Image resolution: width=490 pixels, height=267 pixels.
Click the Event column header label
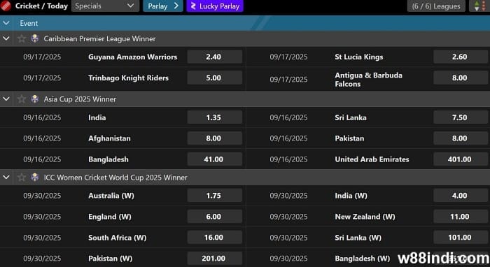point(29,23)
